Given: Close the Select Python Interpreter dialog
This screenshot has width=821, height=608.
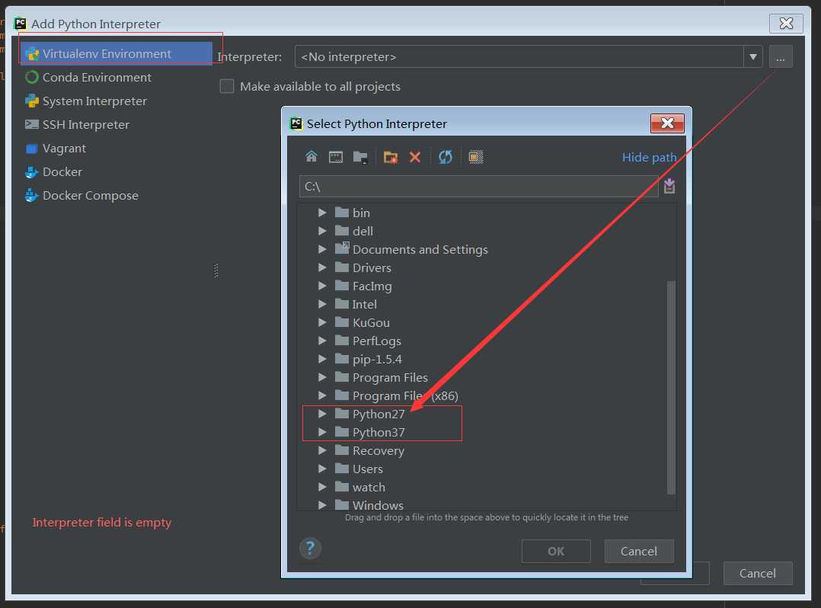Looking at the screenshot, I should tap(667, 123).
